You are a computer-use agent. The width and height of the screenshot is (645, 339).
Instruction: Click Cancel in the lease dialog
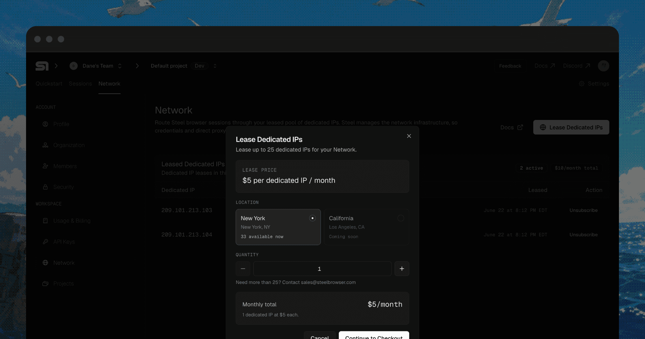[320, 336]
